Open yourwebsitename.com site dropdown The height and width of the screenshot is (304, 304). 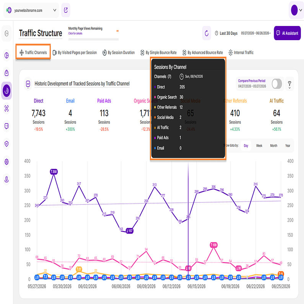31,10
